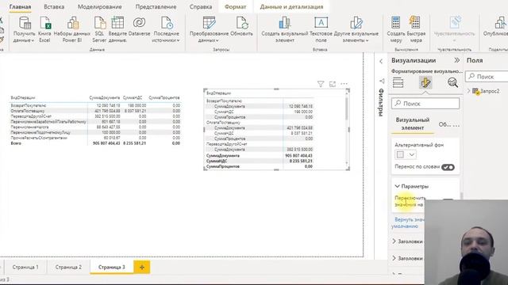Select the Страница 3 page tab
Image resolution: width=508 pixels, height=285 pixels.
point(111,268)
